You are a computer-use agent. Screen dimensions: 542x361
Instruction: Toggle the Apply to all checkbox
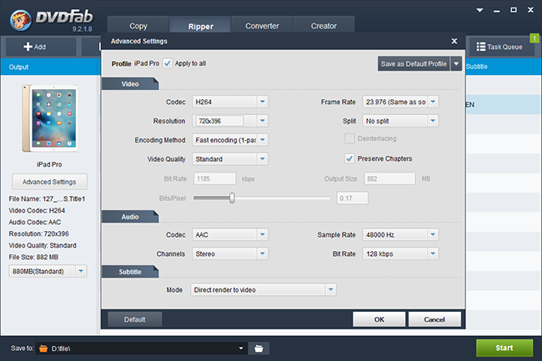[168, 63]
